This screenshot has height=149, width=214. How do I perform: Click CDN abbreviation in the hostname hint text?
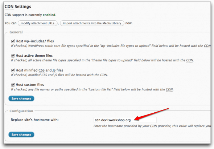[153, 126]
